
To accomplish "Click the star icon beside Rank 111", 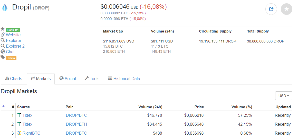I will 3,29.
